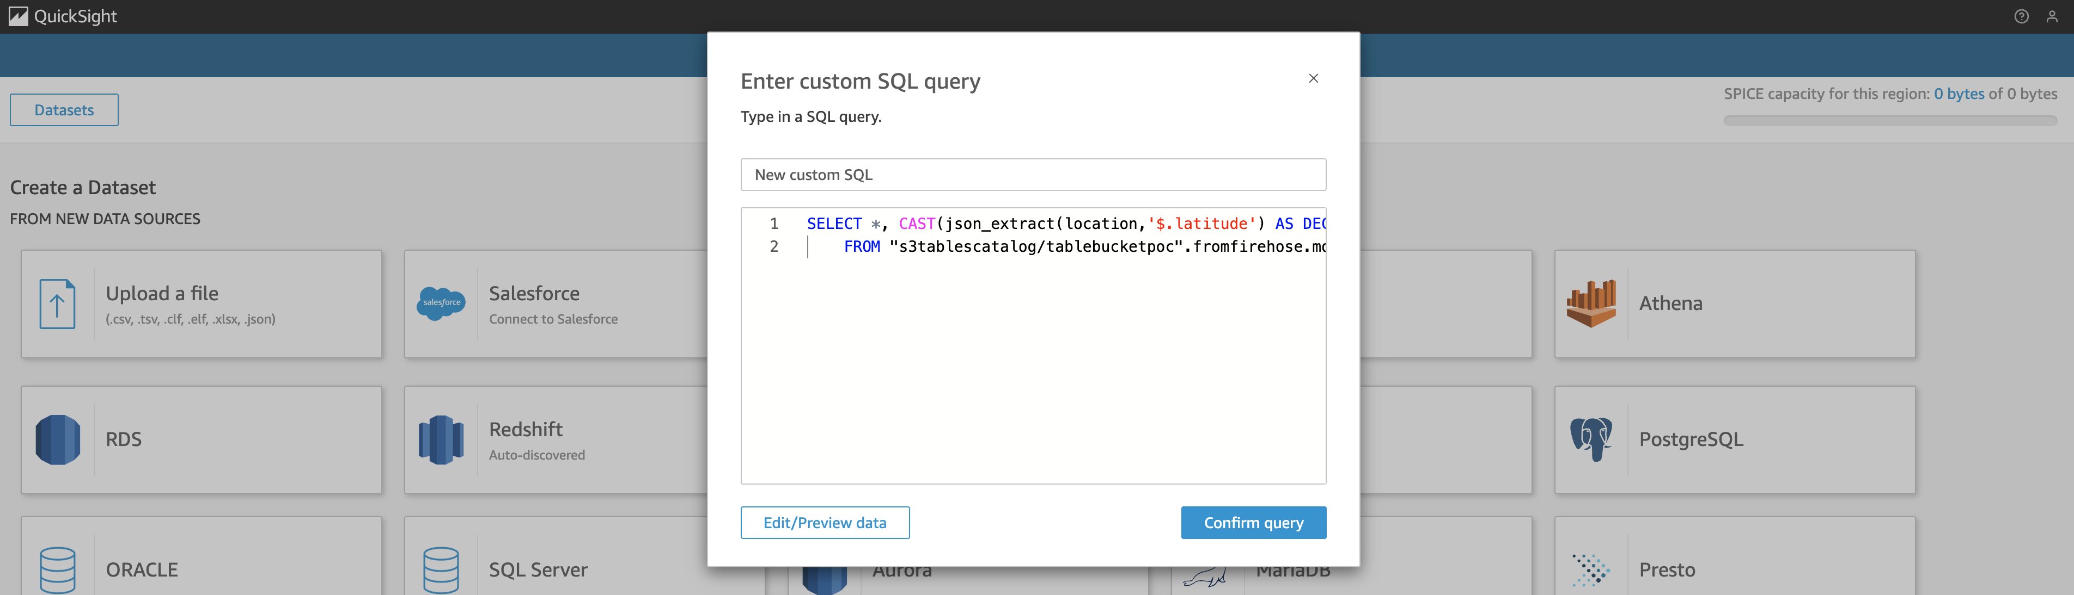Choose the Presto dotted icon
2074x595 pixels.
[1591, 570]
